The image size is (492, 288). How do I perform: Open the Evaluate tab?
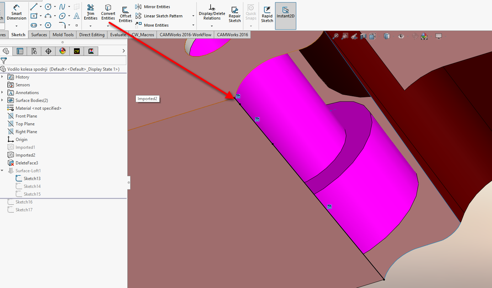coord(118,34)
